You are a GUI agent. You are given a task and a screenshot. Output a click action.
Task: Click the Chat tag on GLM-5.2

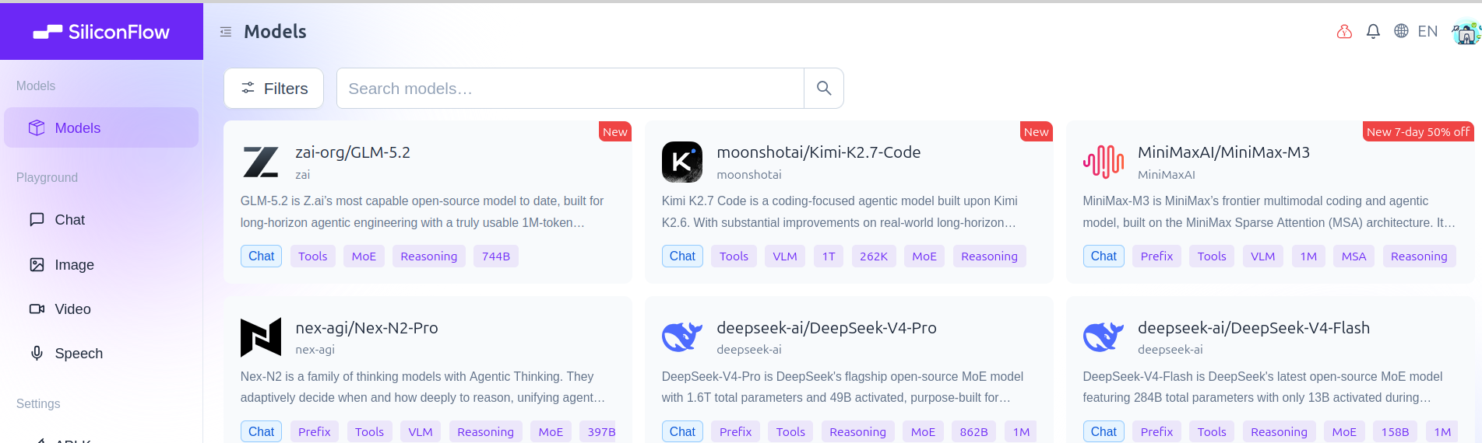click(261, 256)
